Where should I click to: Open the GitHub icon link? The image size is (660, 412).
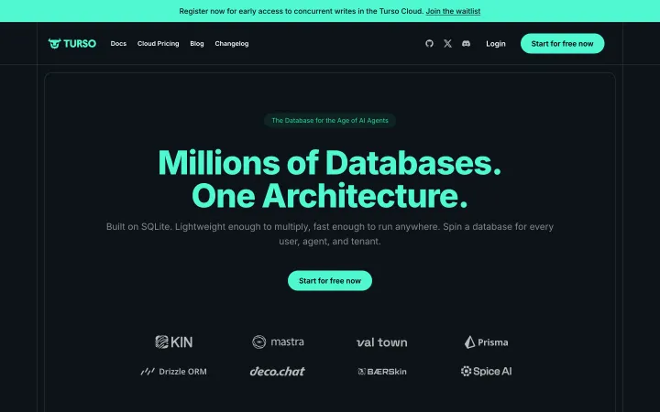tap(429, 43)
